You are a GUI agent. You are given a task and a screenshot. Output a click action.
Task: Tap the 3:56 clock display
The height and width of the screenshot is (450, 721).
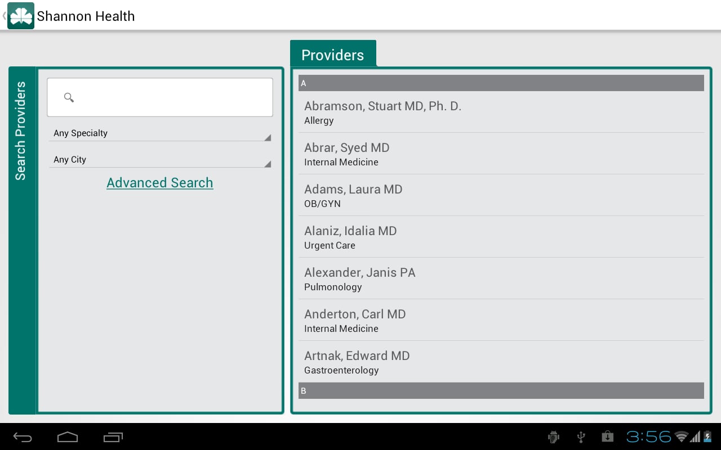(649, 436)
